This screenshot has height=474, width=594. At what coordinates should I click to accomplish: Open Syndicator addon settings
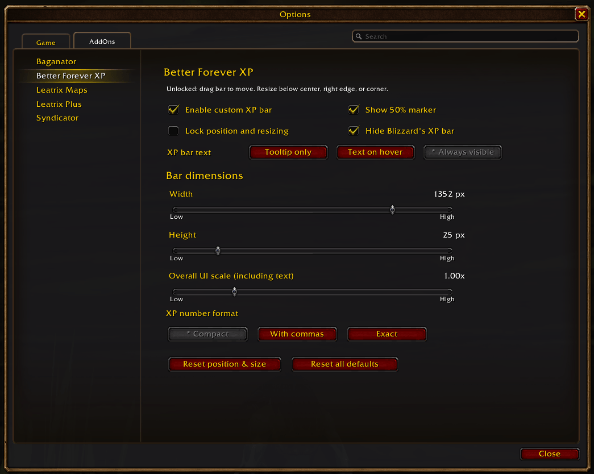tap(57, 118)
